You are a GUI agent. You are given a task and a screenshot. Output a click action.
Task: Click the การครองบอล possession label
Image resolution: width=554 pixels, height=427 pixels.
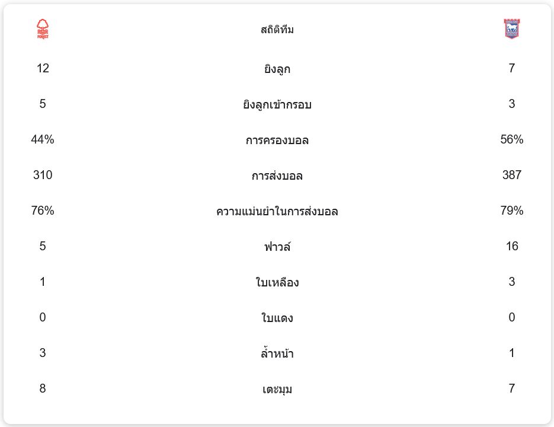[277, 140]
